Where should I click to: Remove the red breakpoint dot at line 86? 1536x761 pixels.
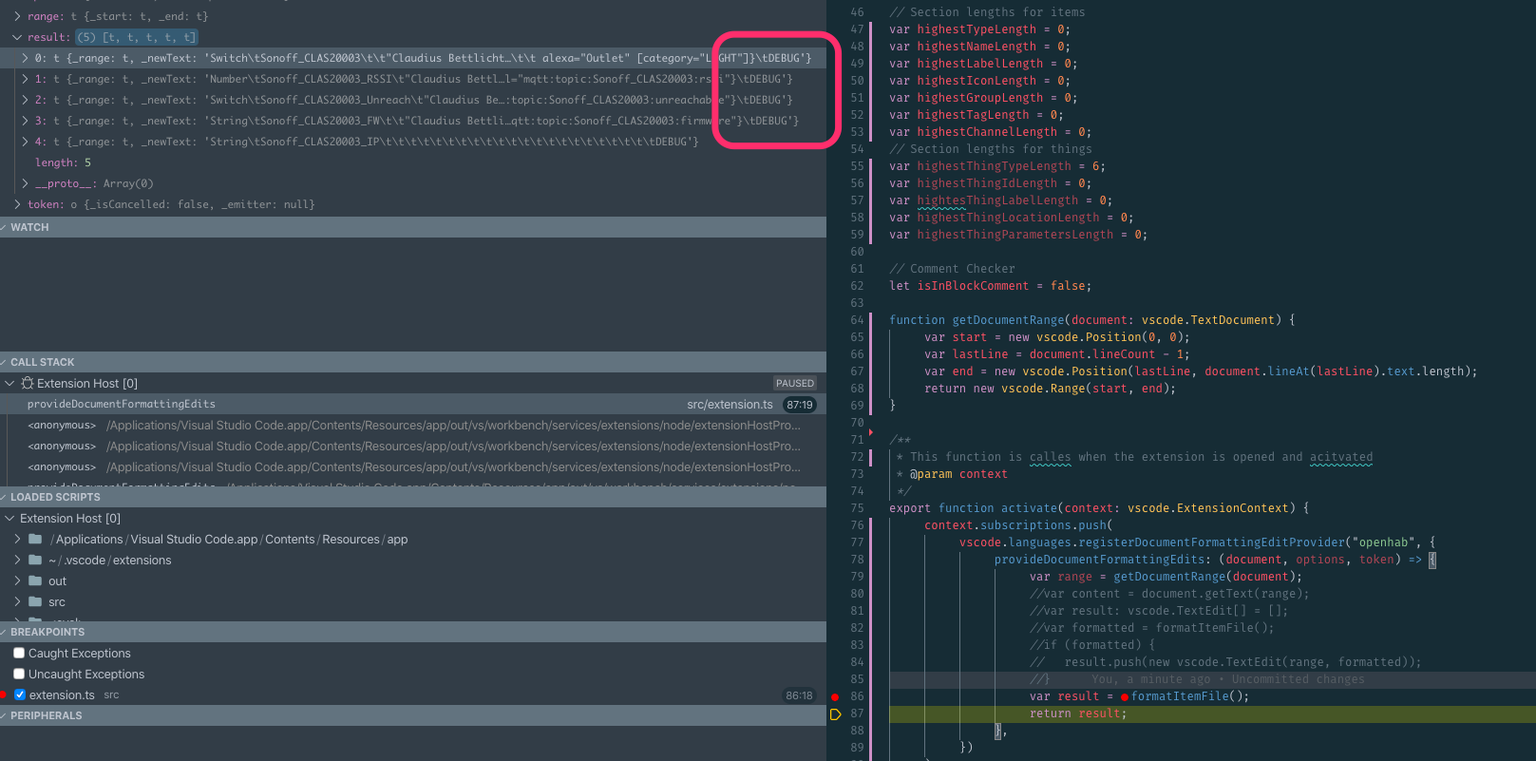tap(835, 696)
